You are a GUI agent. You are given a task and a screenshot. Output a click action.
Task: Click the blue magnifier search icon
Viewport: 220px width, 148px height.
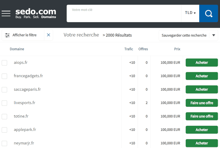click(208, 13)
